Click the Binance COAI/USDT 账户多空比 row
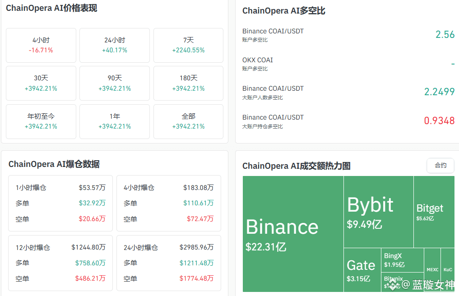This screenshot has height=296, width=459. 348,35
